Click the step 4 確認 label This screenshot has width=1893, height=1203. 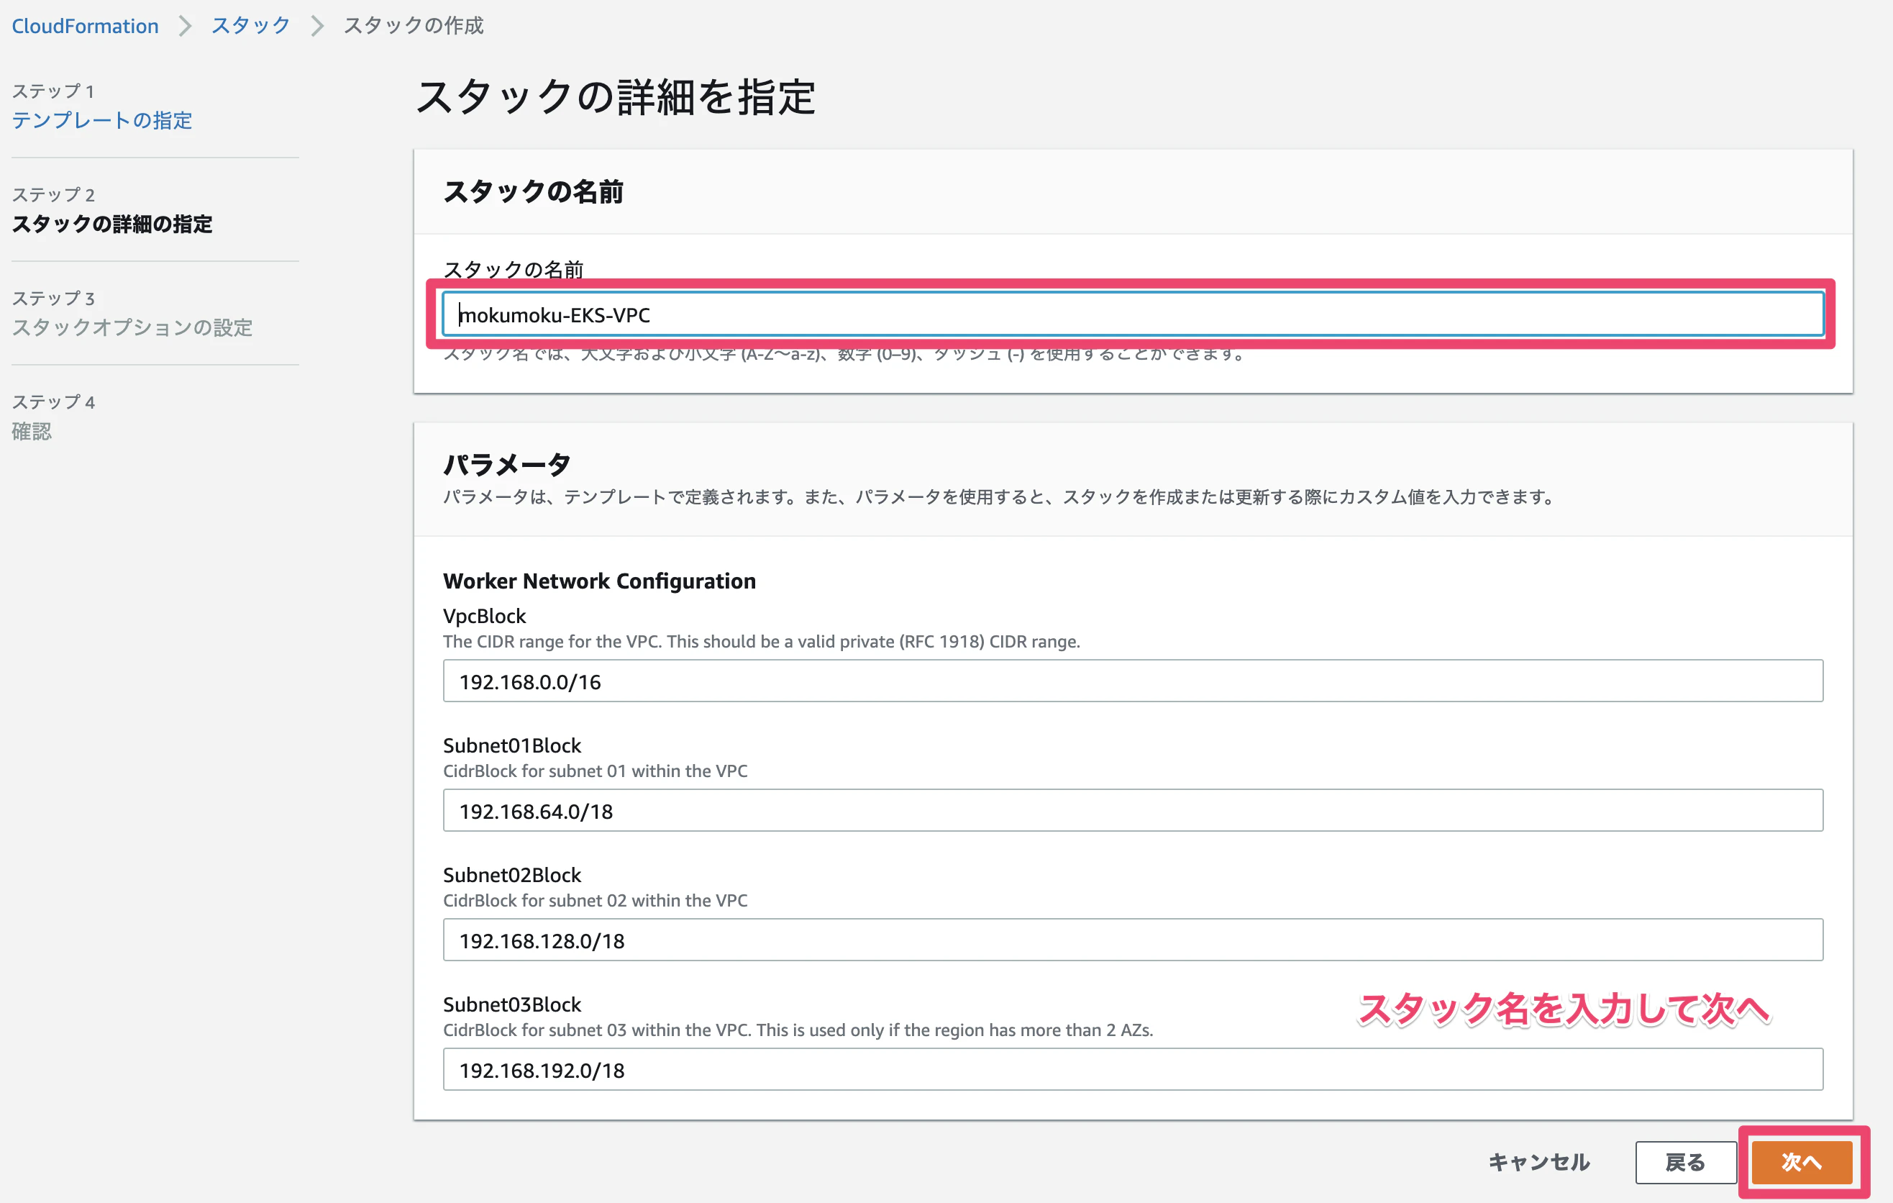click(x=32, y=432)
